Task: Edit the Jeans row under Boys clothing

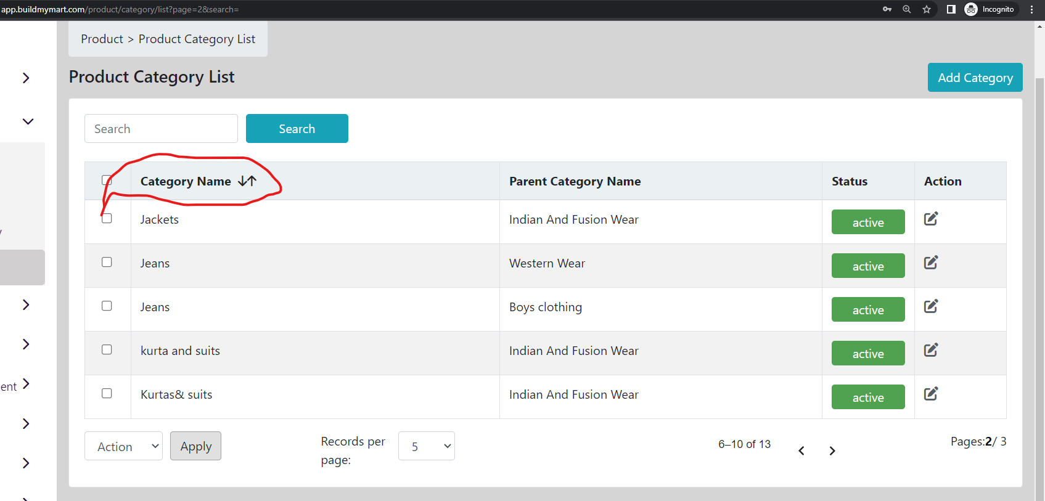Action: pos(930,306)
